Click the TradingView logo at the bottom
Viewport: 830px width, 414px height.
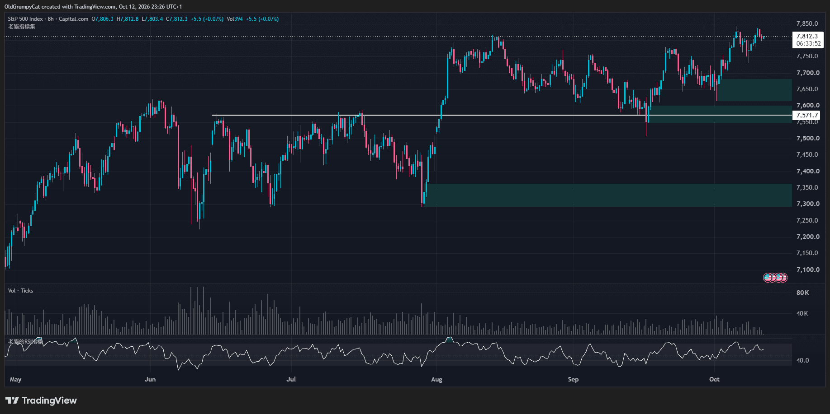click(41, 400)
